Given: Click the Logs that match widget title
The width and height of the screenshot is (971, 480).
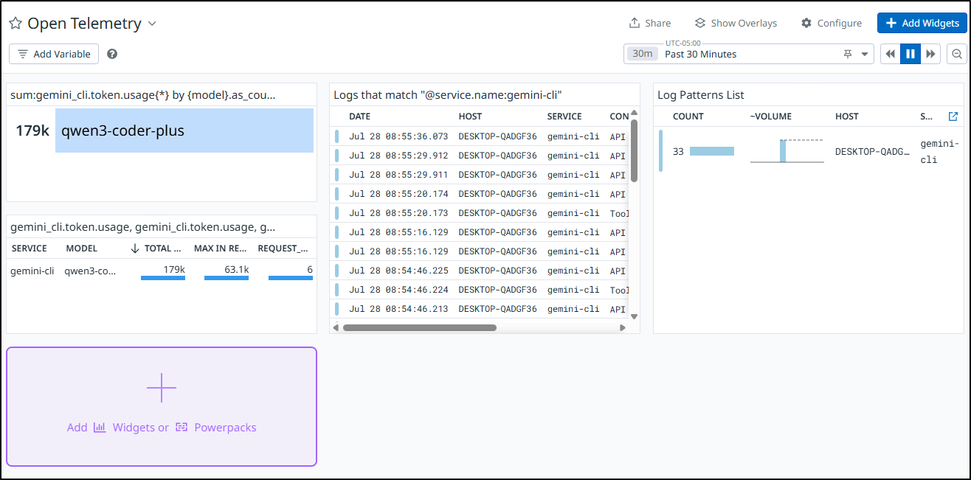Looking at the screenshot, I should [448, 94].
